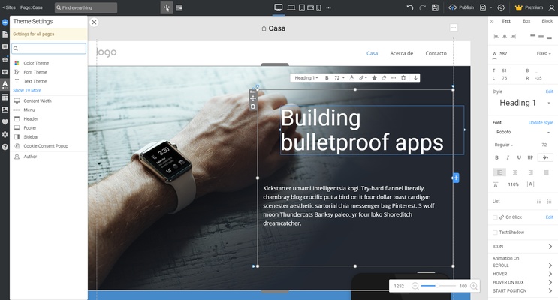Expand the SCROLL animation section
Viewport: 558px width, 300px height.
tap(523, 265)
